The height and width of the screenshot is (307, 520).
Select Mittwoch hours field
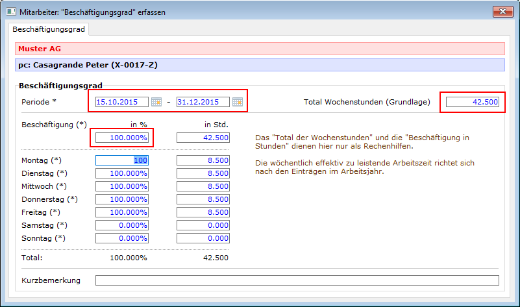tap(203, 186)
